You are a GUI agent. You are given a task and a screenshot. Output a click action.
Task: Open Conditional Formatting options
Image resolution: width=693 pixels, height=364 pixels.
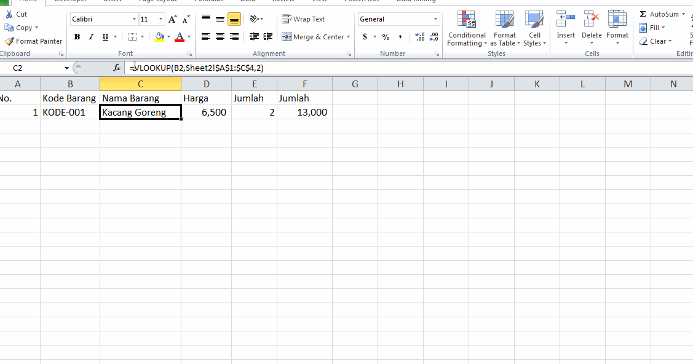coord(466,28)
